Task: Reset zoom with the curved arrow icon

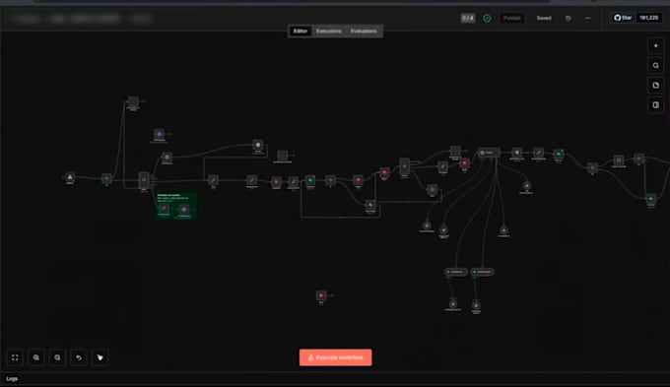Action: (79, 357)
